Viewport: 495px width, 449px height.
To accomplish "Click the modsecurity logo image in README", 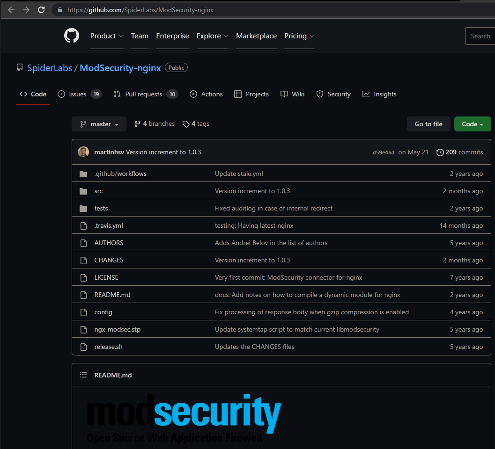I will [184, 418].
